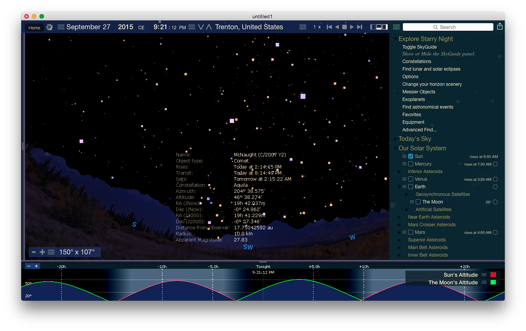This screenshot has height=331, width=526.
Task: Collapse the Earth tree item
Action: coord(399,187)
